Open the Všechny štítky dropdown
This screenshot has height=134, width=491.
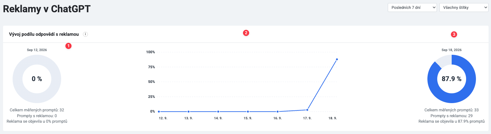click(x=464, y=7)
